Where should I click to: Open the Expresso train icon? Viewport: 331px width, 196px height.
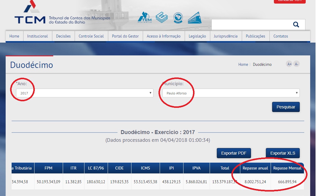pos(195,18)
